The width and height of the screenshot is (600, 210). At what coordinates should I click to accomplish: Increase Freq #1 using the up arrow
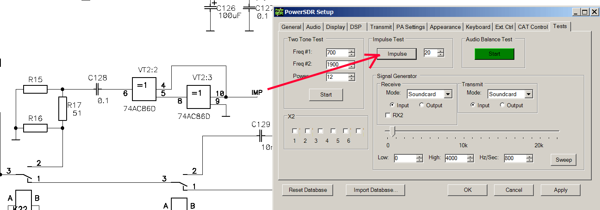coord(352,51)
